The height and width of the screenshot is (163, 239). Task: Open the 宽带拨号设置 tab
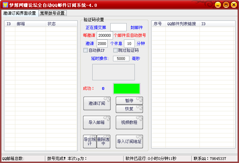[x=52, y=13]
